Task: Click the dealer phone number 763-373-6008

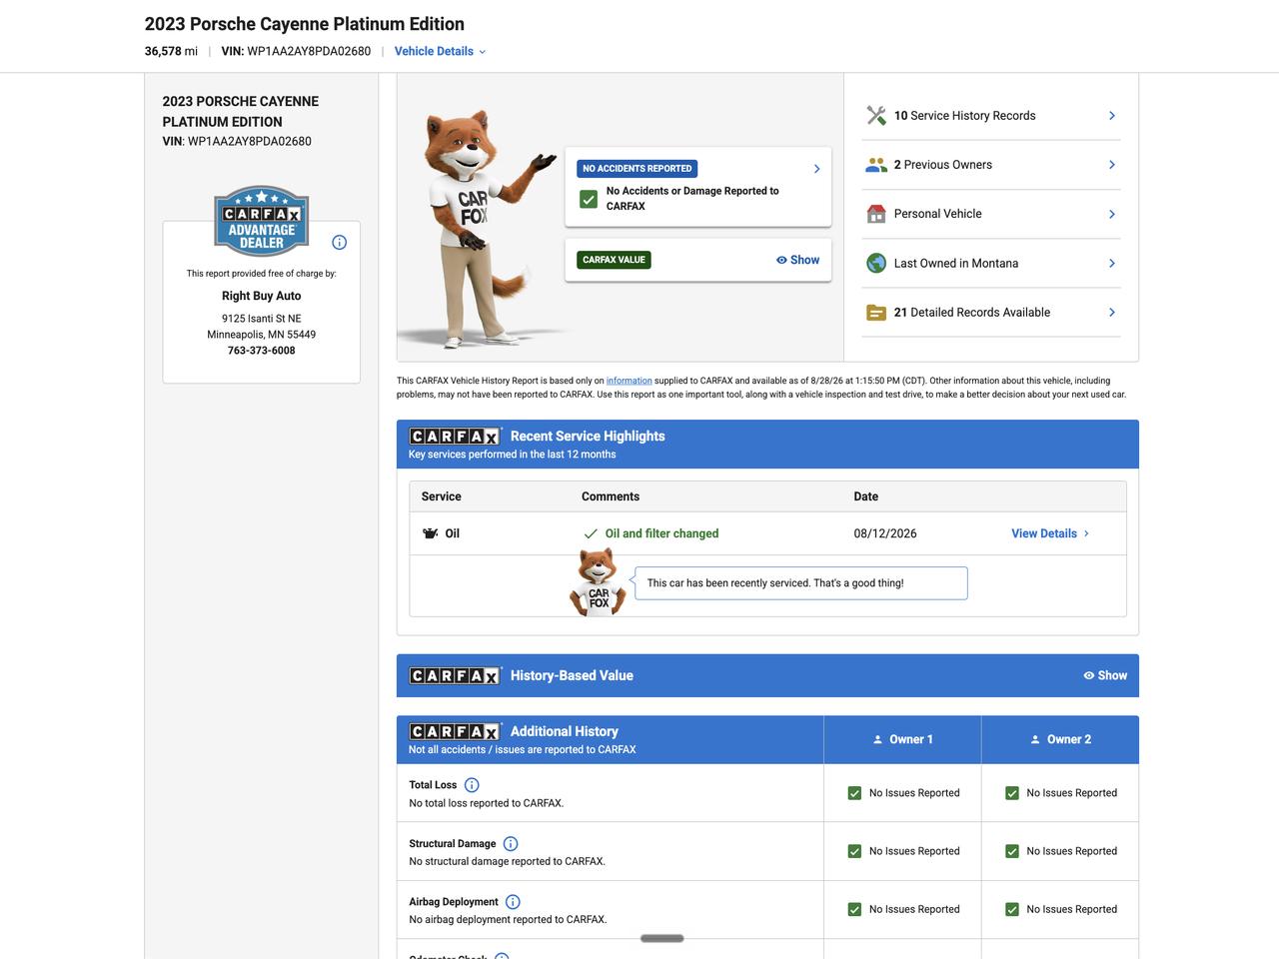Action: [262, 351]
